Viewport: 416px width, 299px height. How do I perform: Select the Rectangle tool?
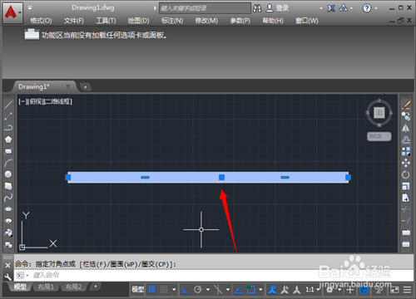pyautogui.click(x=8, y=151)
